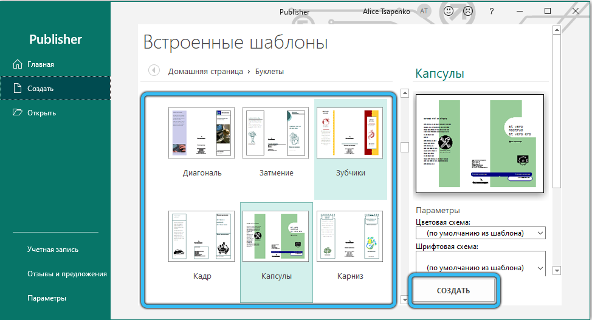Click the template list scroll down arrow

[405, 301]
